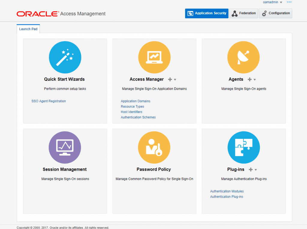Select the Launch Pad tab

point(28,29)
